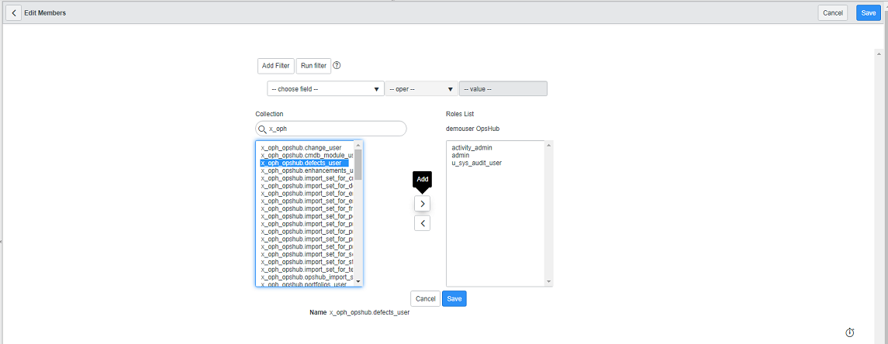The width and height of the screenshot is (888, 344).
Task: Click the back arrow beside Edit Members
Action: [15, 12]
